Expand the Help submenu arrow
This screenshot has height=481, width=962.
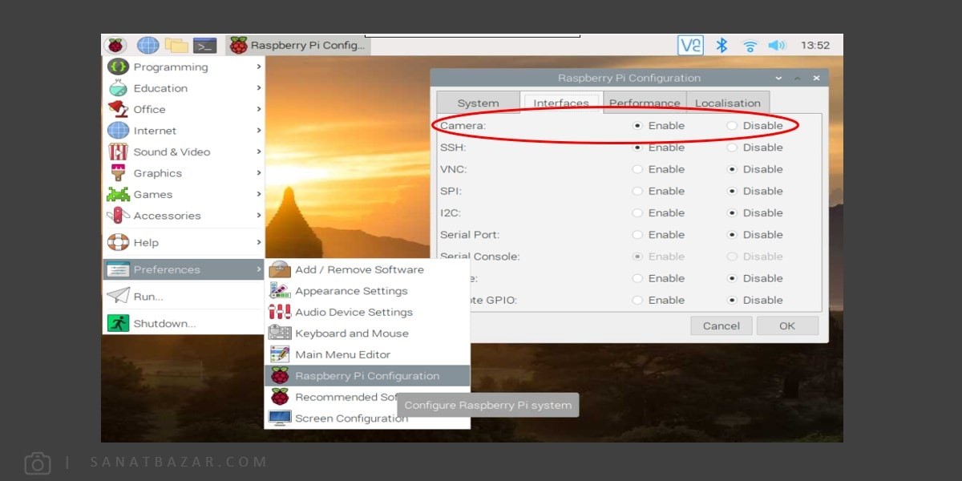pos(259,242)
